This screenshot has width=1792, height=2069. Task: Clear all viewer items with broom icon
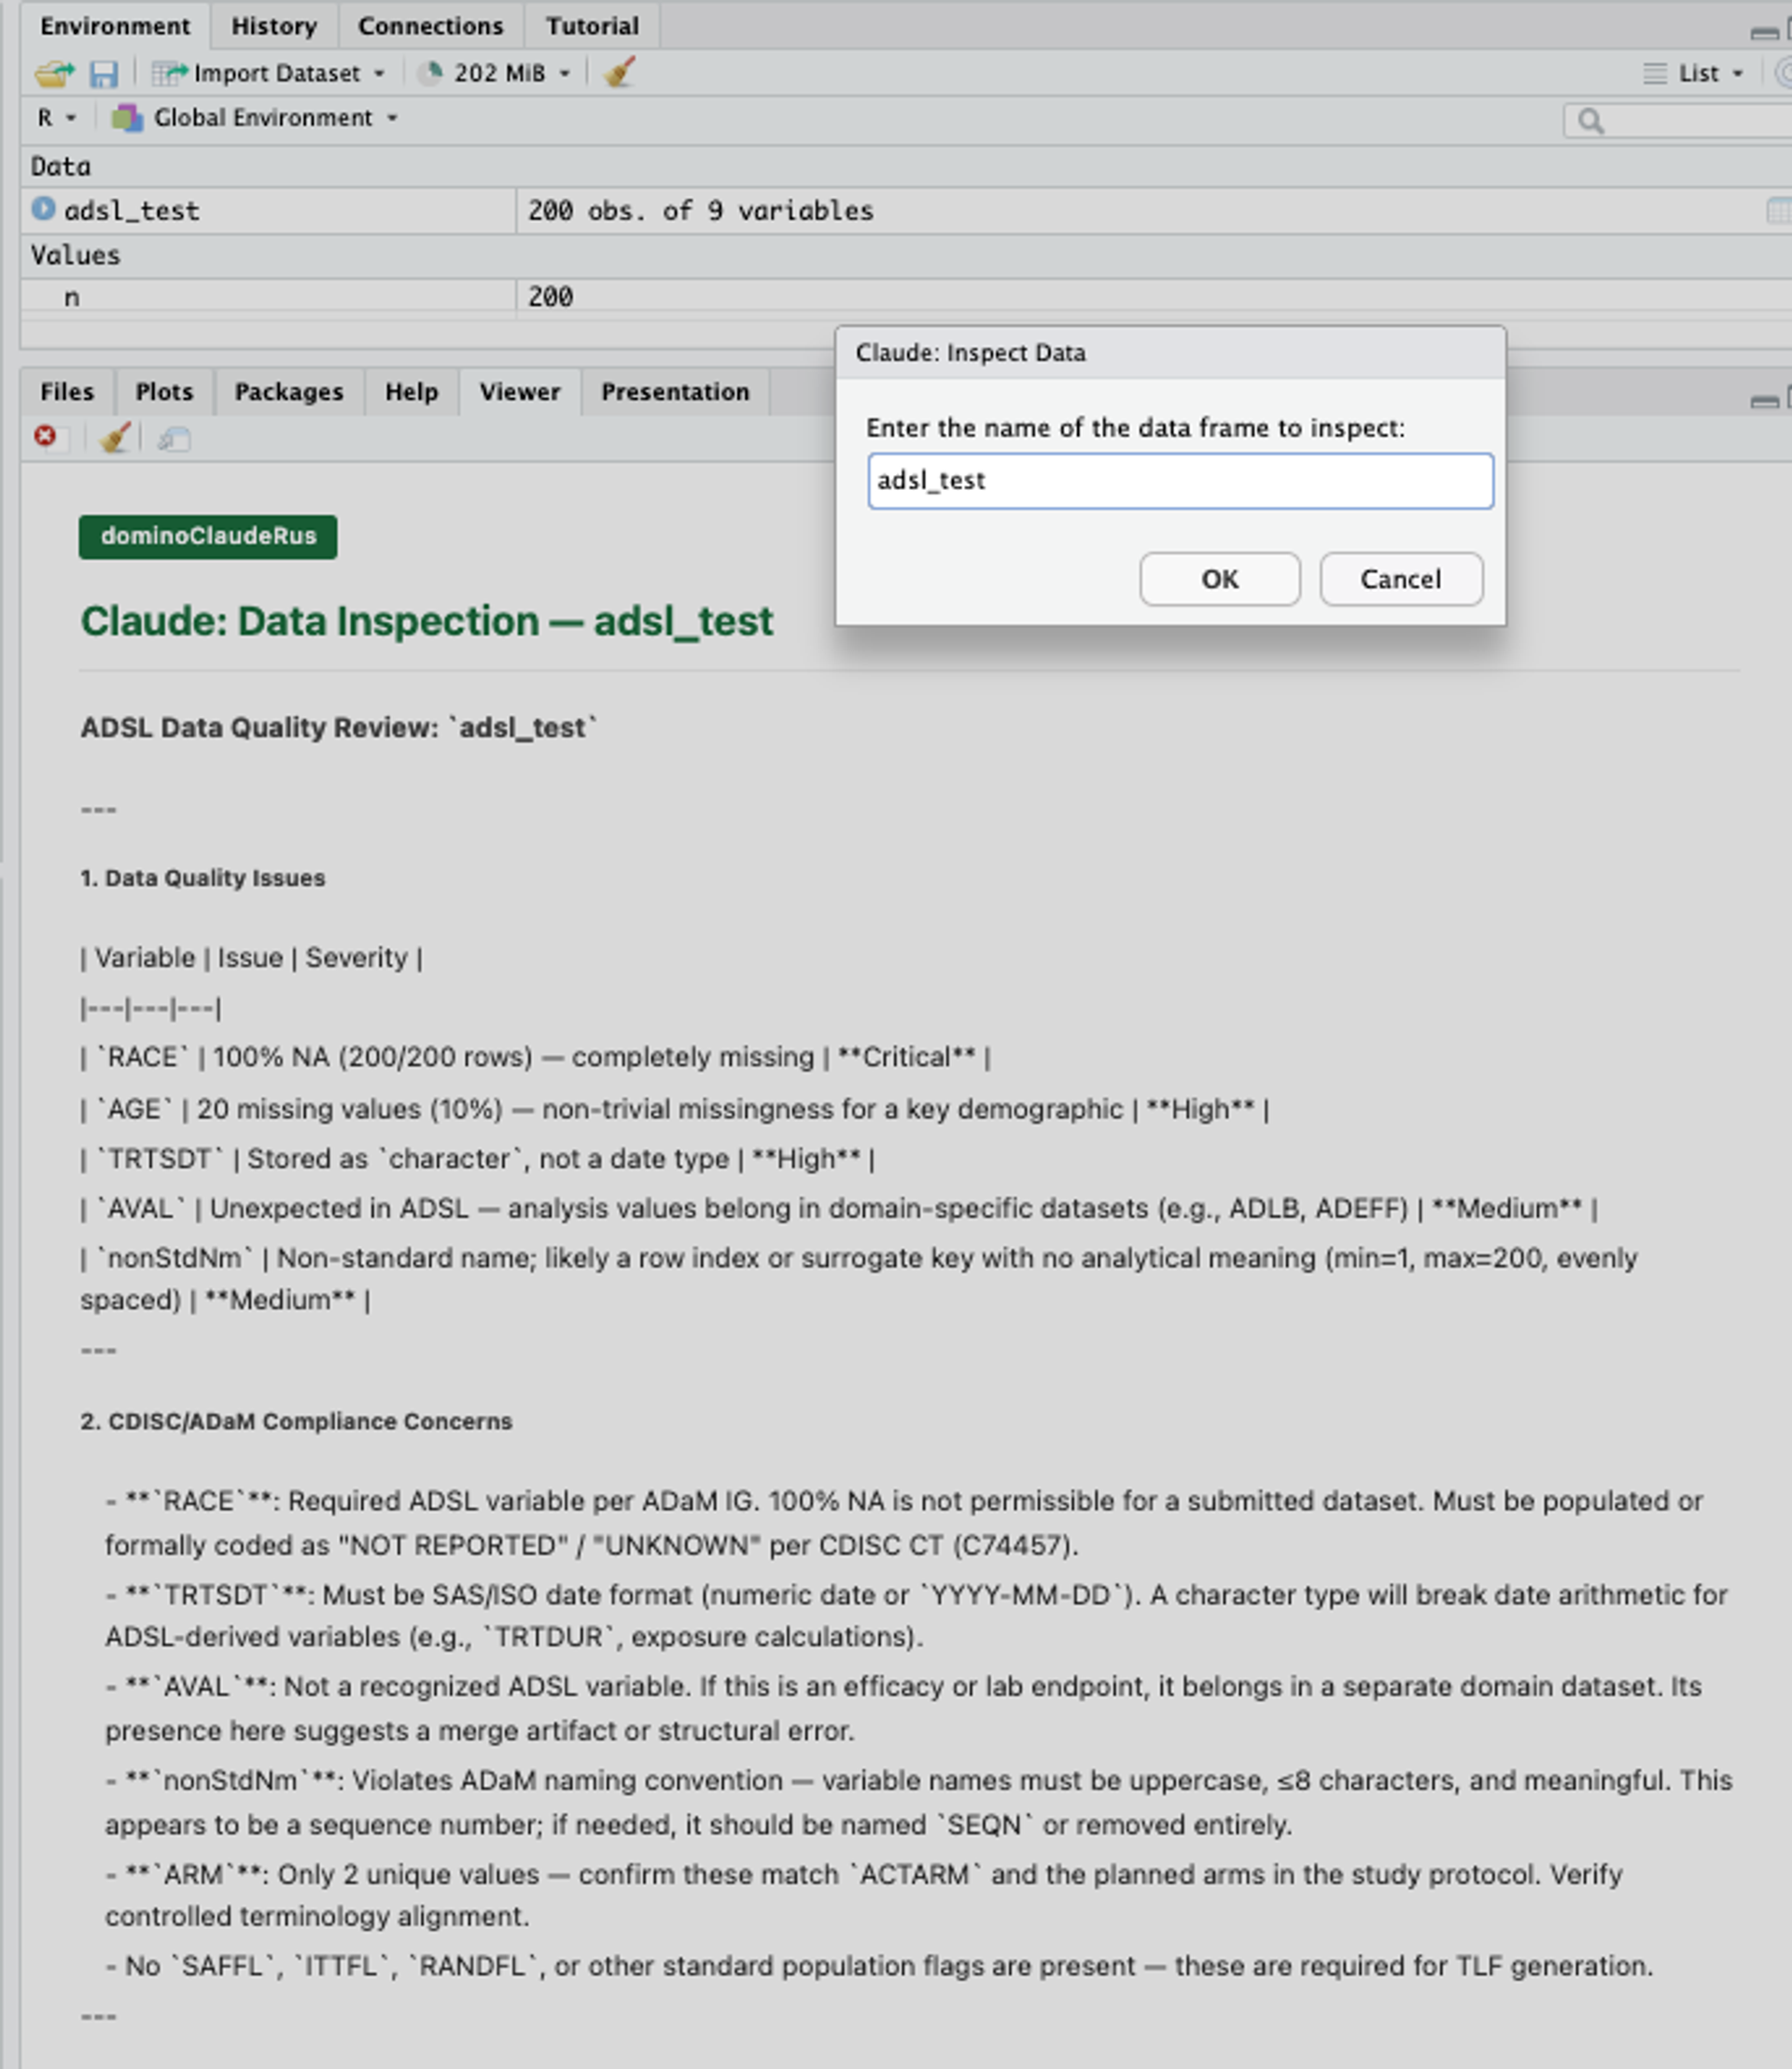click(x=115, y=437)
